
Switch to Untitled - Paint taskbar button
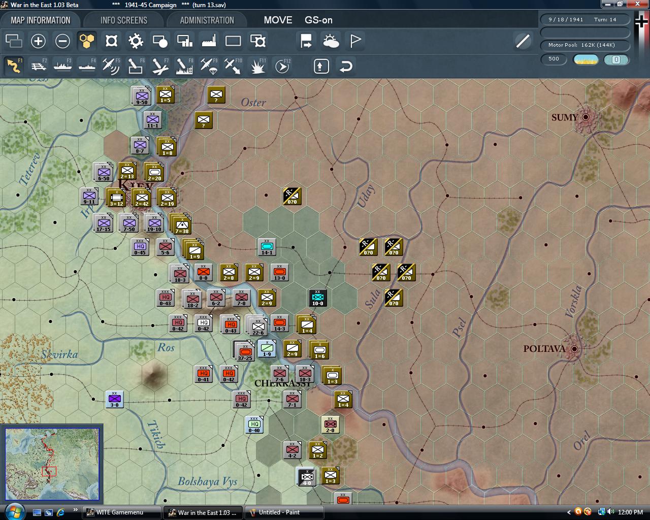point(284,512)
